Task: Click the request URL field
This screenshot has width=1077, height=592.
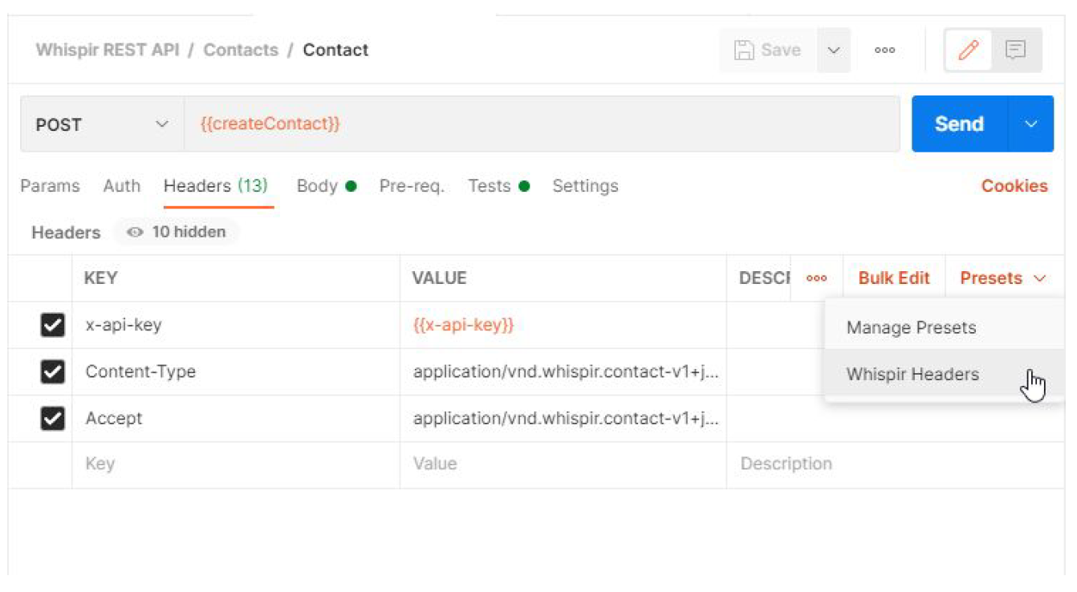Action: (542, 124)
